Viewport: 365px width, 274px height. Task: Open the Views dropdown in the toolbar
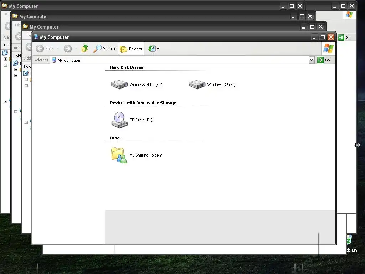[153, 49]
